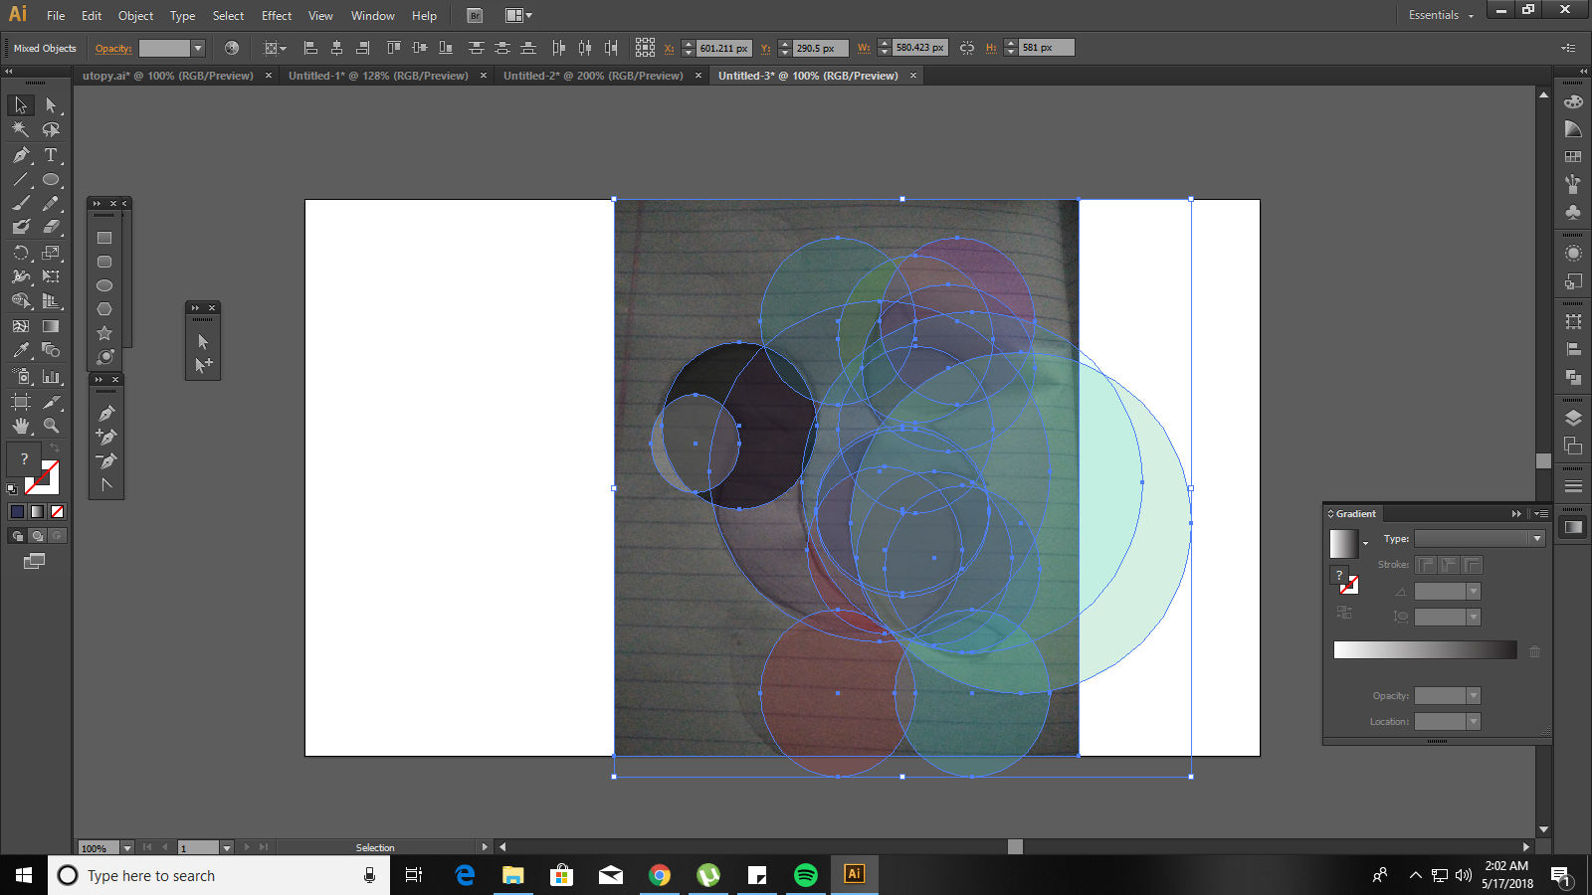Click the Opacity link in control bar
The image size is (1592, 895).
coord(113,48)
